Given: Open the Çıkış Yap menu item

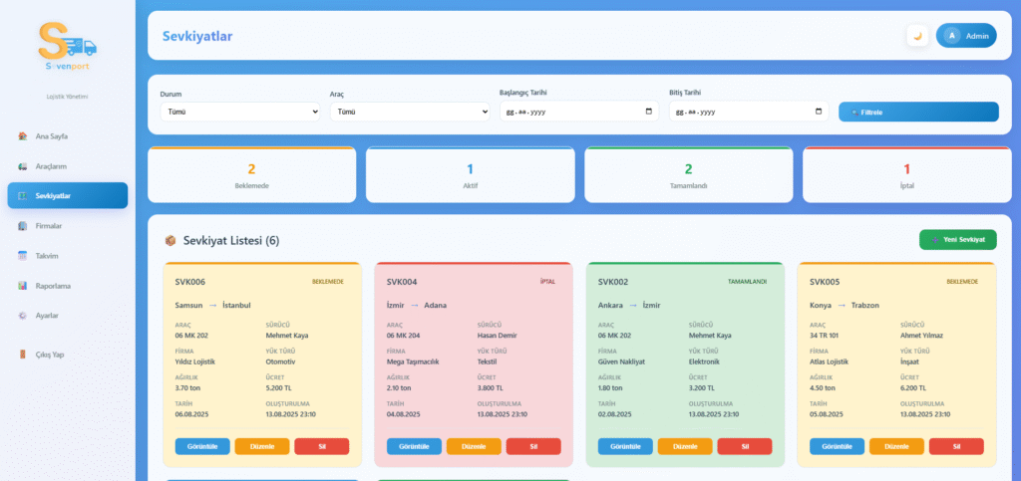Looking at the screenshot, I should (x=50, y=354).
